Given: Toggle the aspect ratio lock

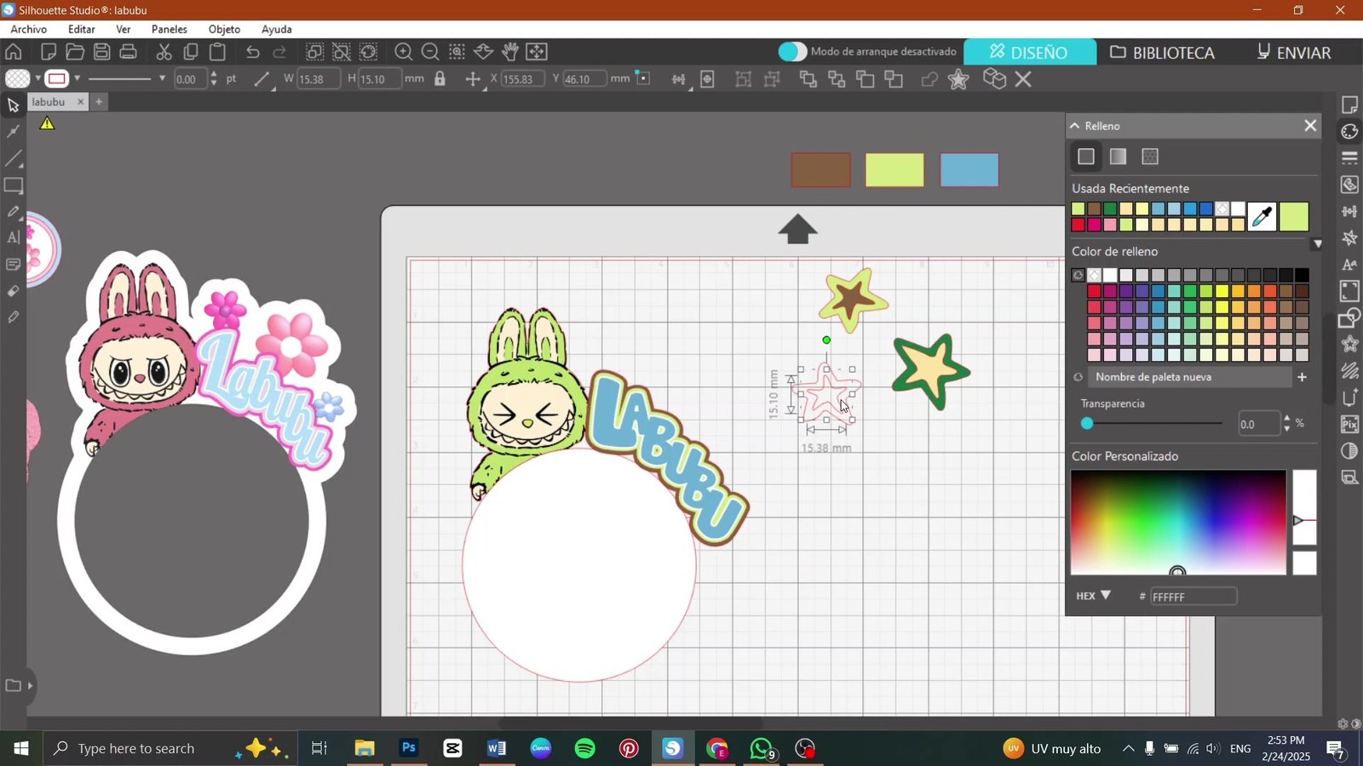Looking at the screenshot, I should pyautogui.click(x=440, y=79).
